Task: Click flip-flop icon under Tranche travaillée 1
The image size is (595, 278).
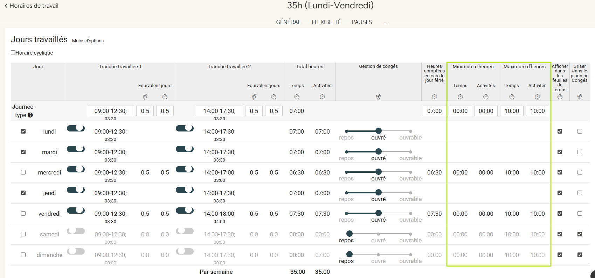Action: [145, 97]
